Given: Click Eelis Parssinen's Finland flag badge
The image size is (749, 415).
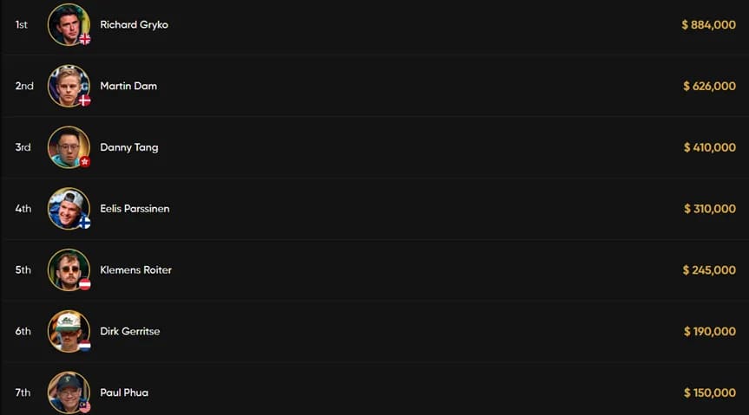Looking at the screenshot, I should tap(84, 224).
